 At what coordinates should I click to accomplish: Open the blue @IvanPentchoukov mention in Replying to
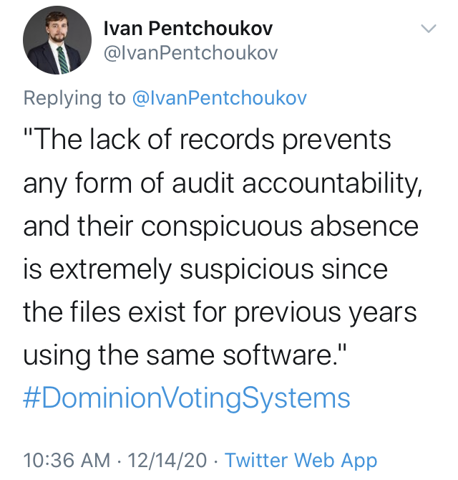click(x=219, y=98)
